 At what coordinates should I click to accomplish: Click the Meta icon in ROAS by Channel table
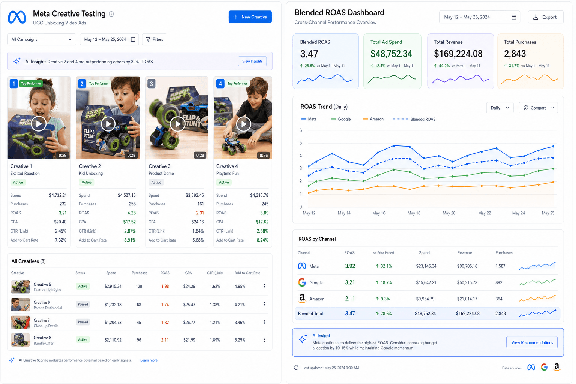pyautogui.click(x=302, y=266)
